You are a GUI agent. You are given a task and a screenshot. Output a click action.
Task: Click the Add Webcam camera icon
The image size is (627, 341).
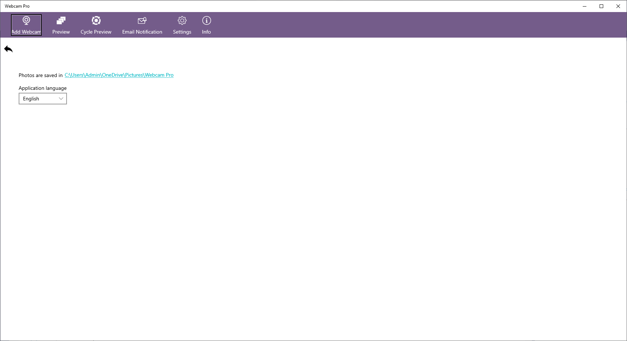26,20
